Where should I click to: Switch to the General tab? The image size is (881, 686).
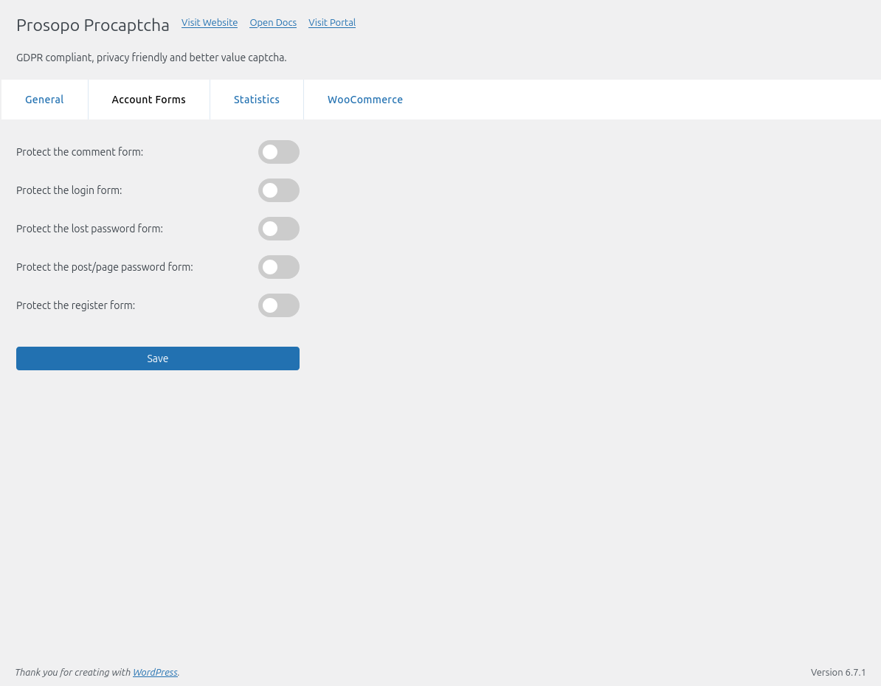(44, 100)
